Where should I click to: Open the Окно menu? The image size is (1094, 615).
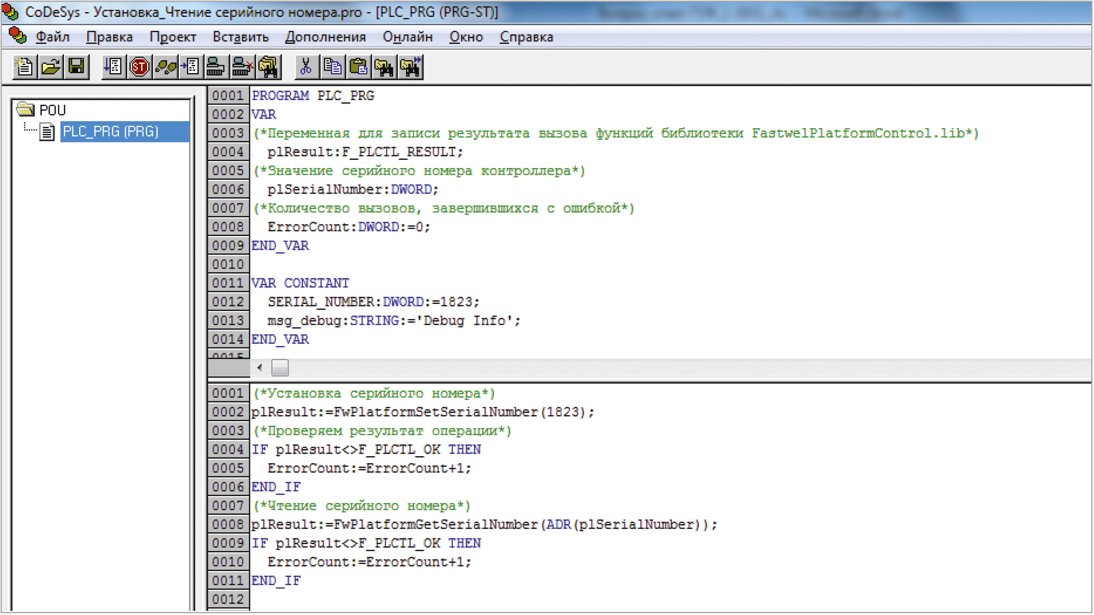coord(466,37)
